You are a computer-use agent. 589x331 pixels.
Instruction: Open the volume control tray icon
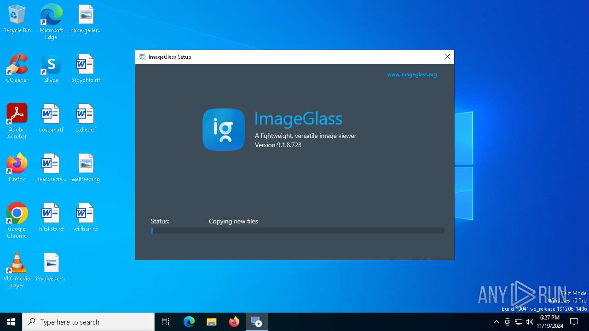(x=530, y=322)
